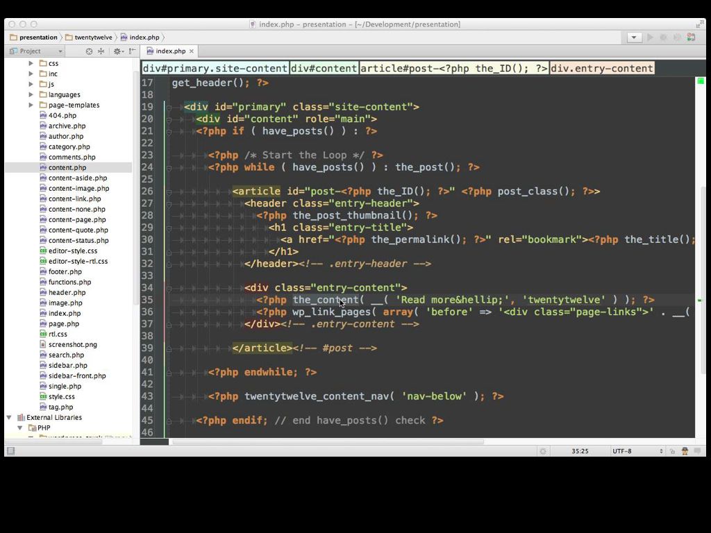Click the hector inspector icon in status bar
711x533 pixels.
coord(685,451)
